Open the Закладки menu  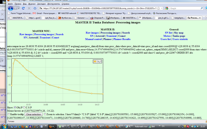pos(41,4)
